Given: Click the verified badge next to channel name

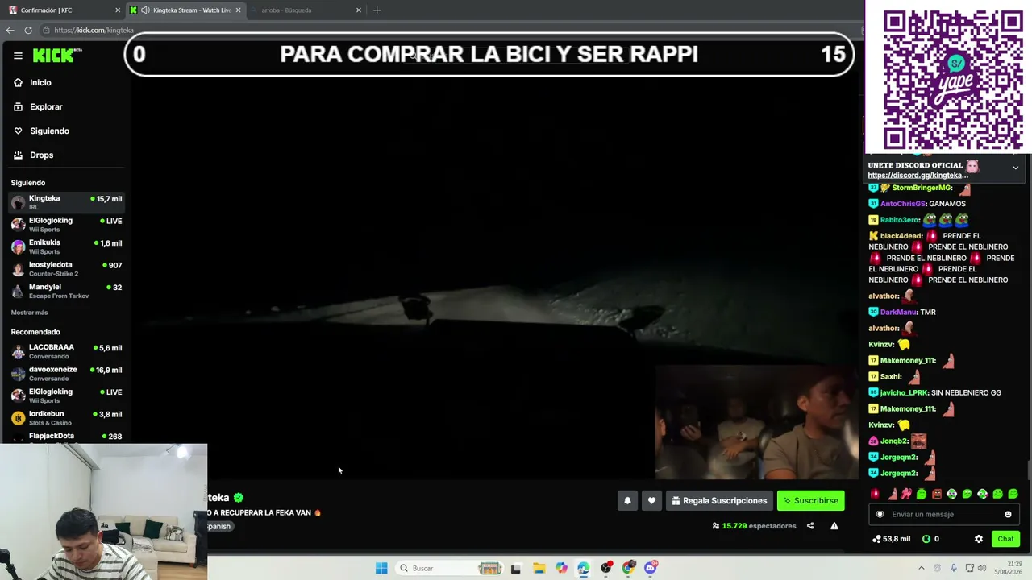Looking at the screenshot, I should coord(239,498).
